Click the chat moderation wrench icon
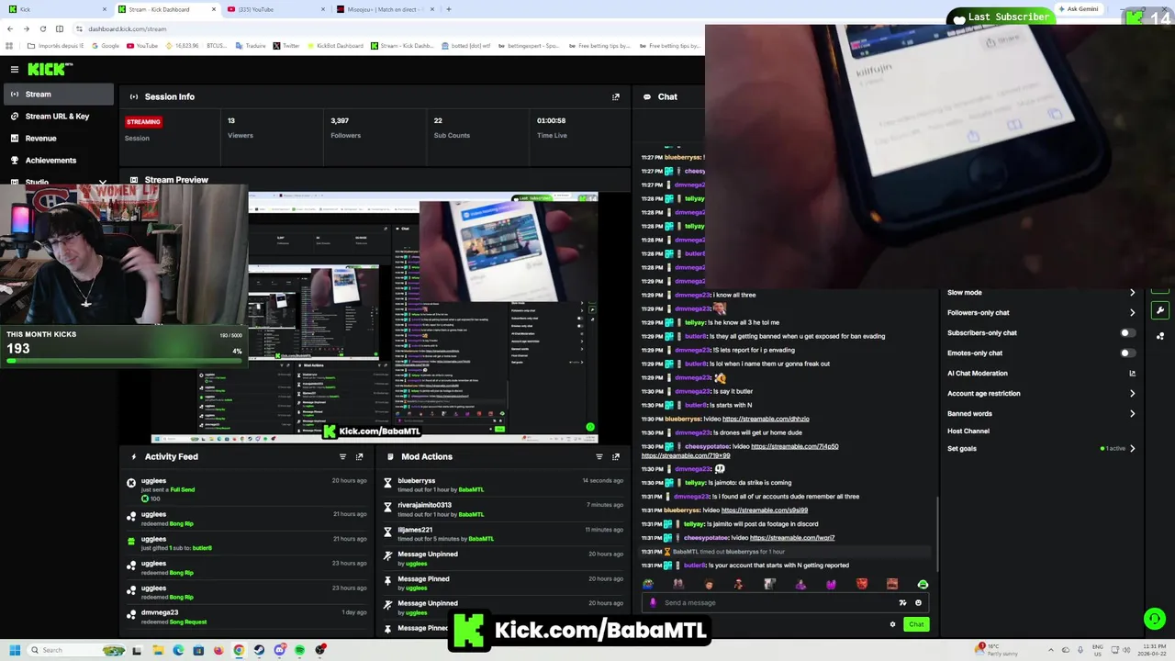This screenshot has width=1175, height=661. (x=1160, y=310)
